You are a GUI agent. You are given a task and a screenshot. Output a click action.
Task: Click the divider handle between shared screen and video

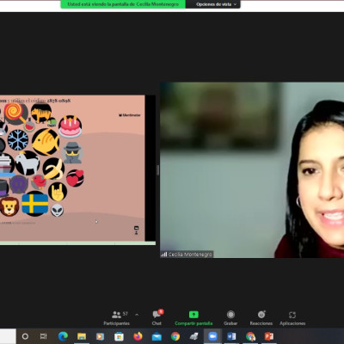click(x=157, y=170)
